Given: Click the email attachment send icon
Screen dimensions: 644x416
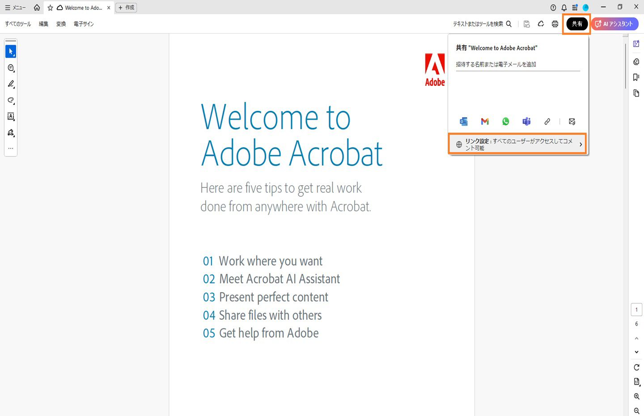Looking at the screenshot, I should pos(572,122).
